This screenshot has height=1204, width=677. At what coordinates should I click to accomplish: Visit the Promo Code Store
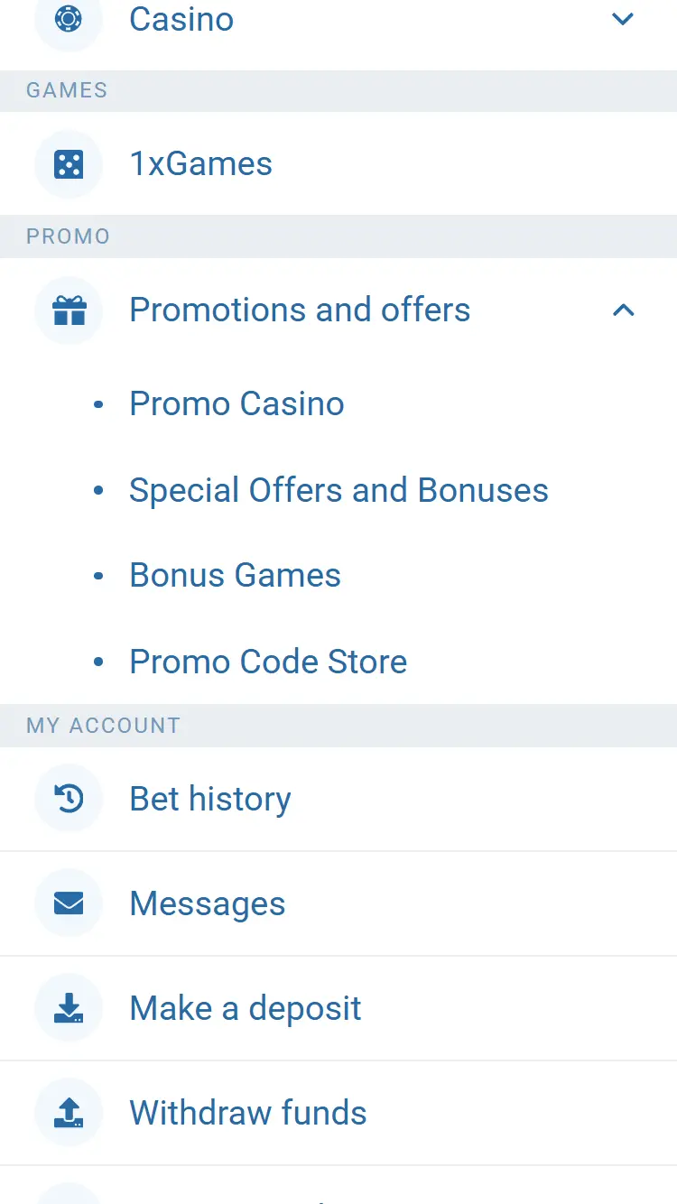point(268,662)
